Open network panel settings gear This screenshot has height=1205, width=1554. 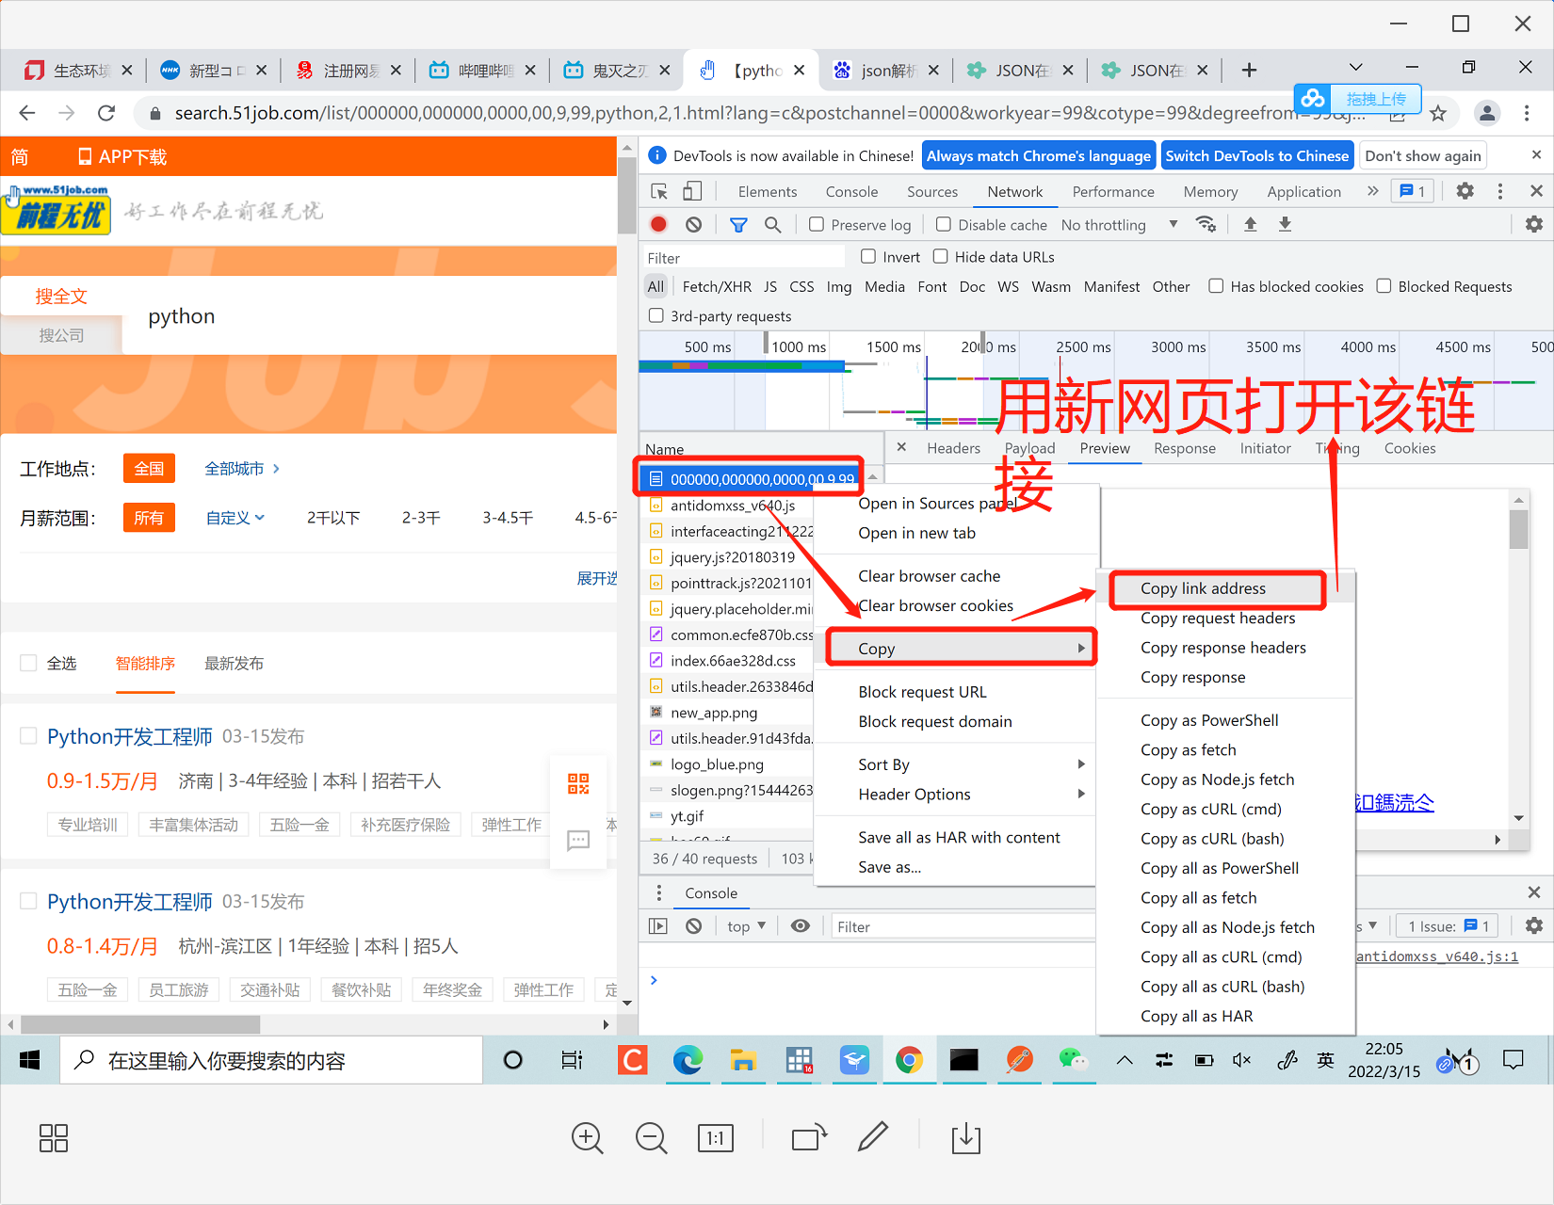pyautogui.click(x=1534, y=224)
